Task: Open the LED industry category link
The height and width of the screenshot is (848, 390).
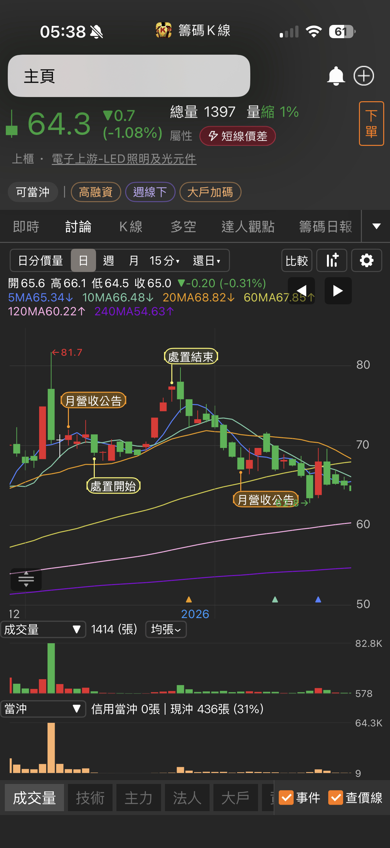Action: pyautogui.click(x=124, y=159)
